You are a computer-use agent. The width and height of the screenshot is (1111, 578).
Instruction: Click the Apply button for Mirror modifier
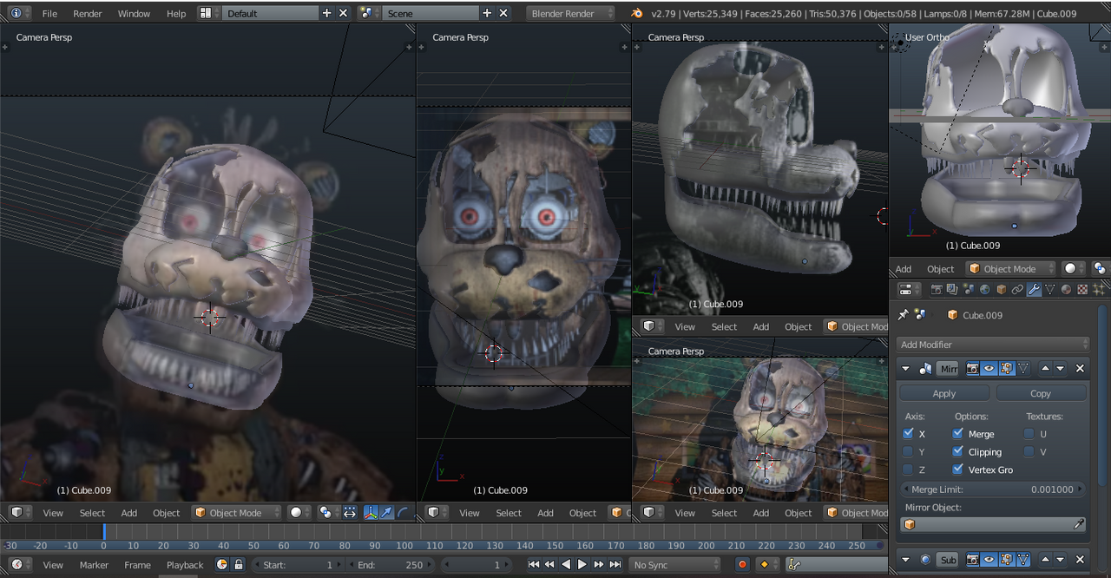tap(944, 393)
